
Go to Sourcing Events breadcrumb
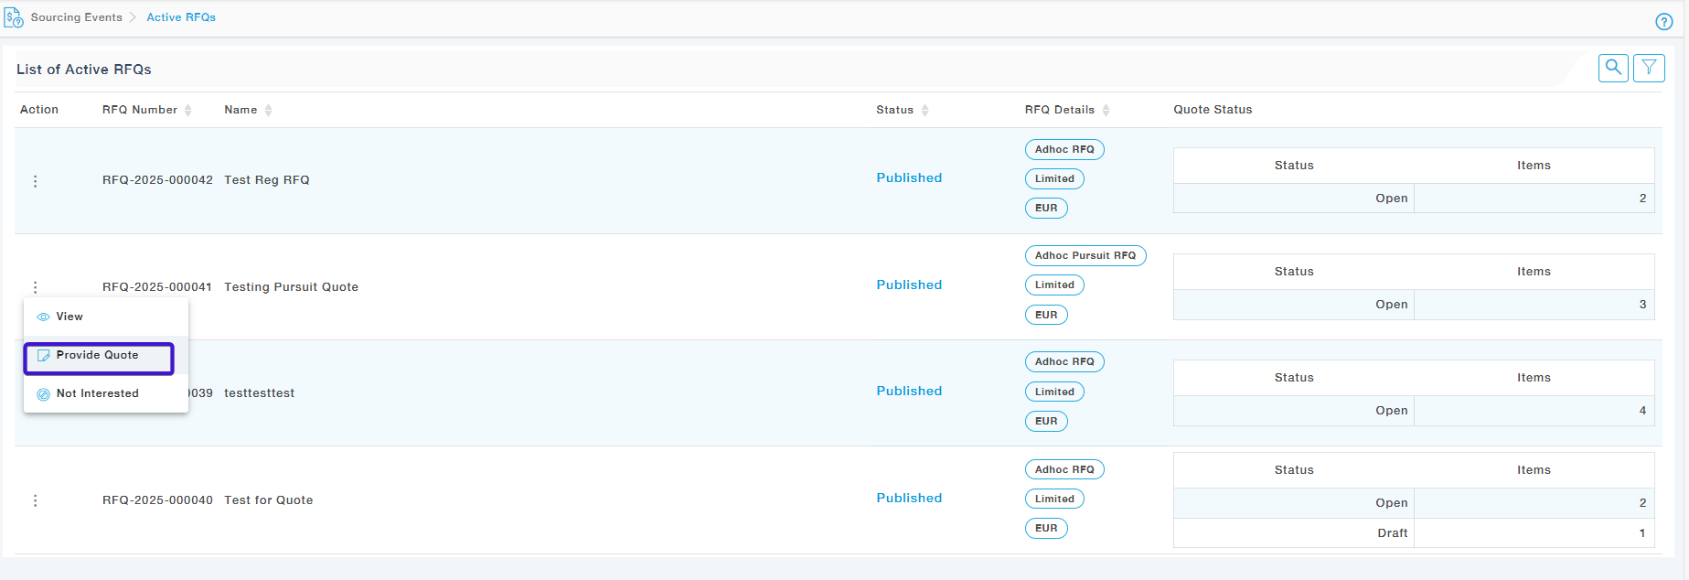click(x=76, y=17)
